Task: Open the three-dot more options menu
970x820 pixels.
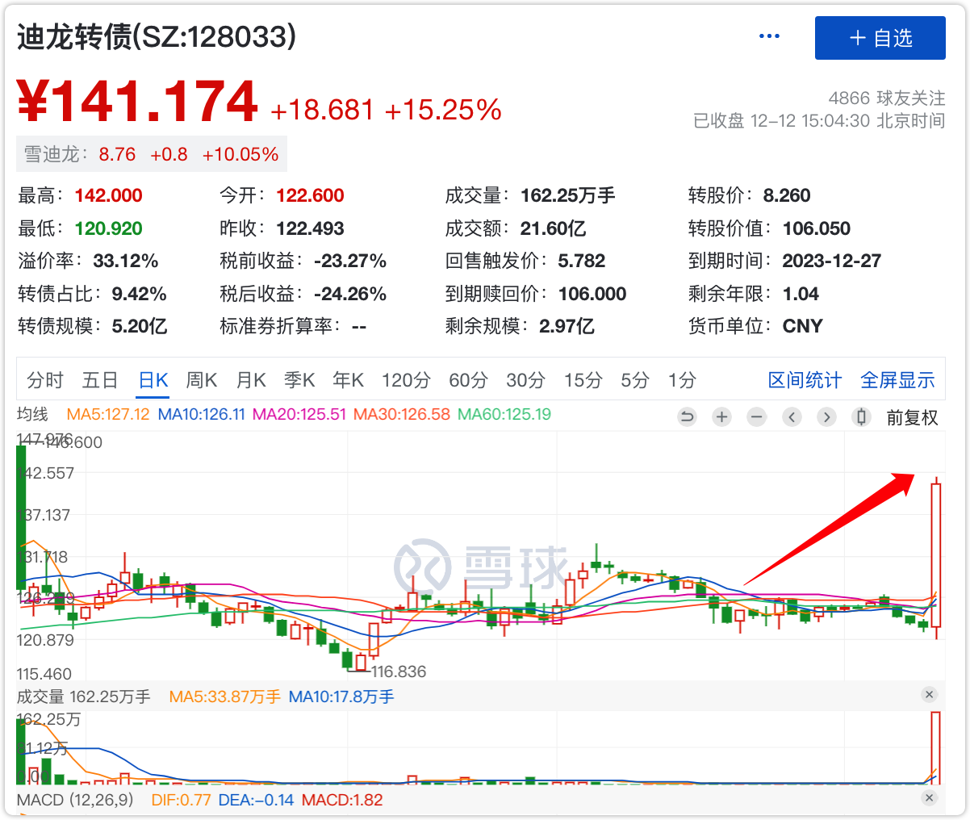Action: [x=769, y=36]
